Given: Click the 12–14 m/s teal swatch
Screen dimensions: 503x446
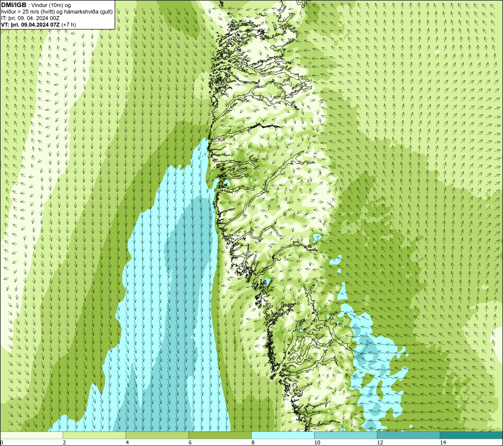Looking at the screenshot, I should tap(408, 435).
